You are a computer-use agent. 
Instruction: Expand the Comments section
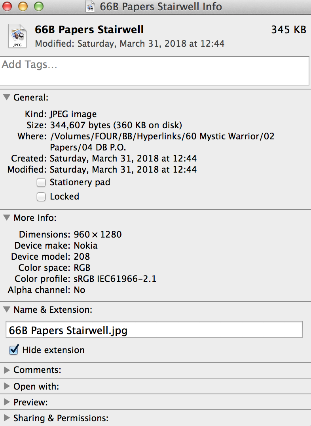(7, 370)
